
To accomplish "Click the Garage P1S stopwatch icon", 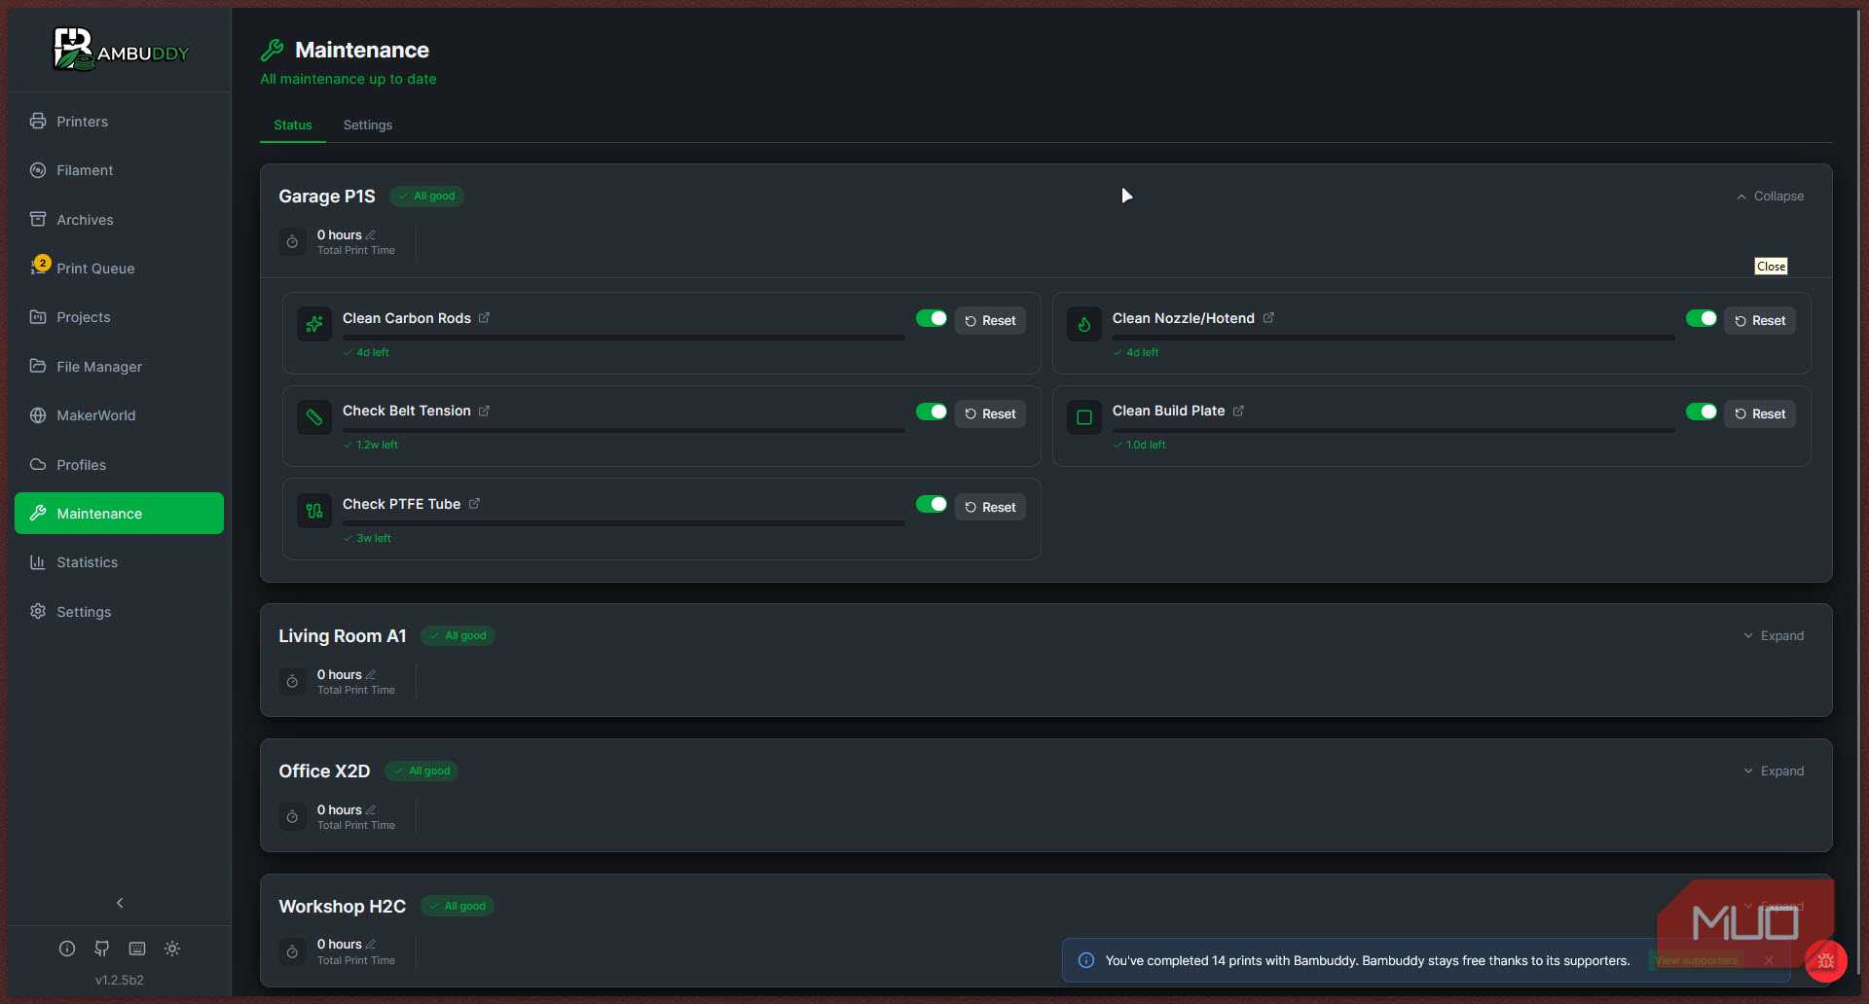I will 292,242.
